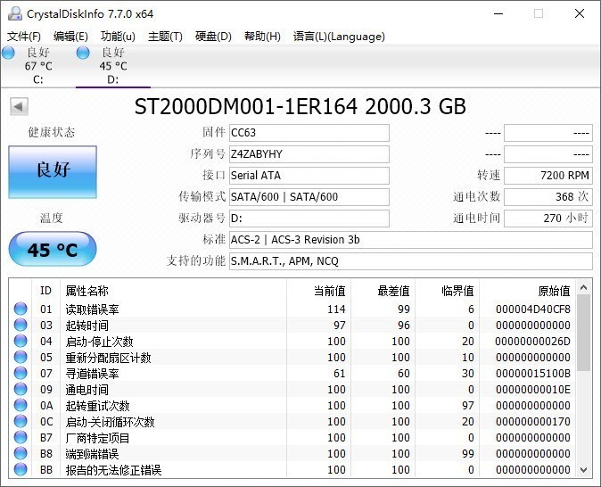The width and height of the screenshot is (601, 487).
Task: Select the 端到端错误 attribute name
Action: click(92, 454)
